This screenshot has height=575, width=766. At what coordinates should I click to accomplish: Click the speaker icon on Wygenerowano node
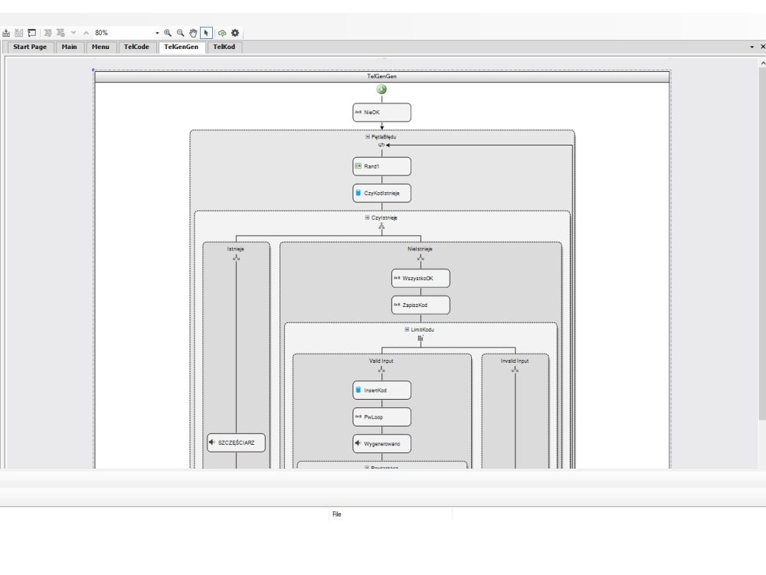tap(358, 443)
